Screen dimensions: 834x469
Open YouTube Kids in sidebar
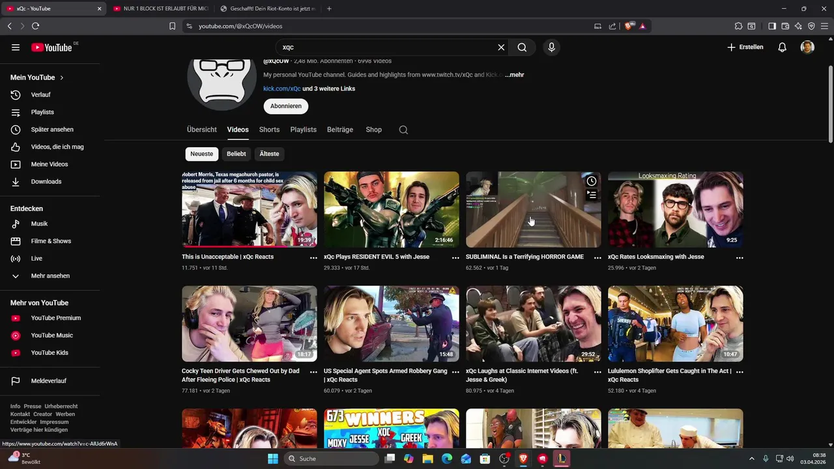tap(50, 352)
